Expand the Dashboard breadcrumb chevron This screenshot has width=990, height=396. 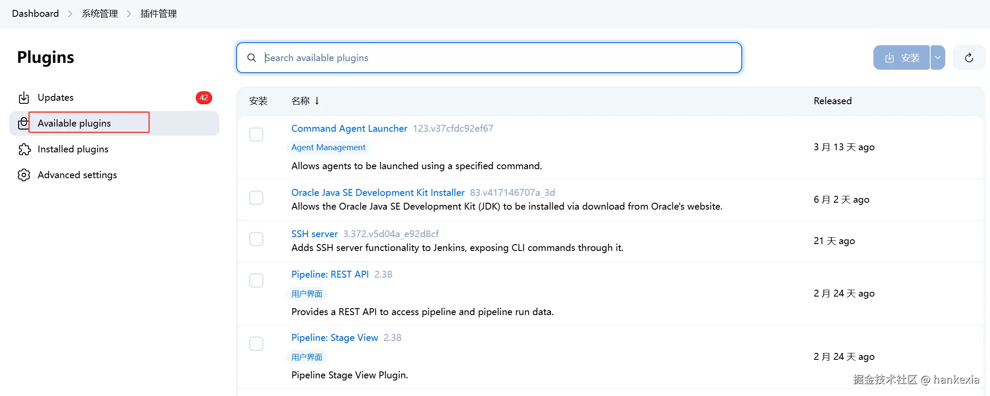[70, 14]
